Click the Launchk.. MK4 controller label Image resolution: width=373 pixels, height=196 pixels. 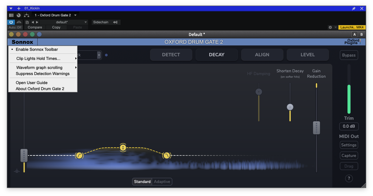pyautogui.click(x=352, y=27)
